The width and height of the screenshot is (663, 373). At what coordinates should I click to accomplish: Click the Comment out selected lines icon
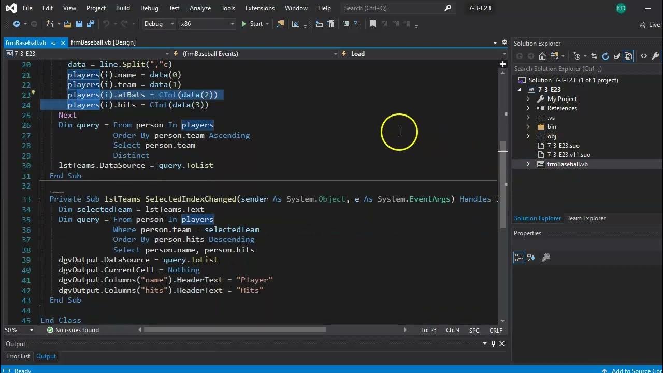tap(346, 24)
